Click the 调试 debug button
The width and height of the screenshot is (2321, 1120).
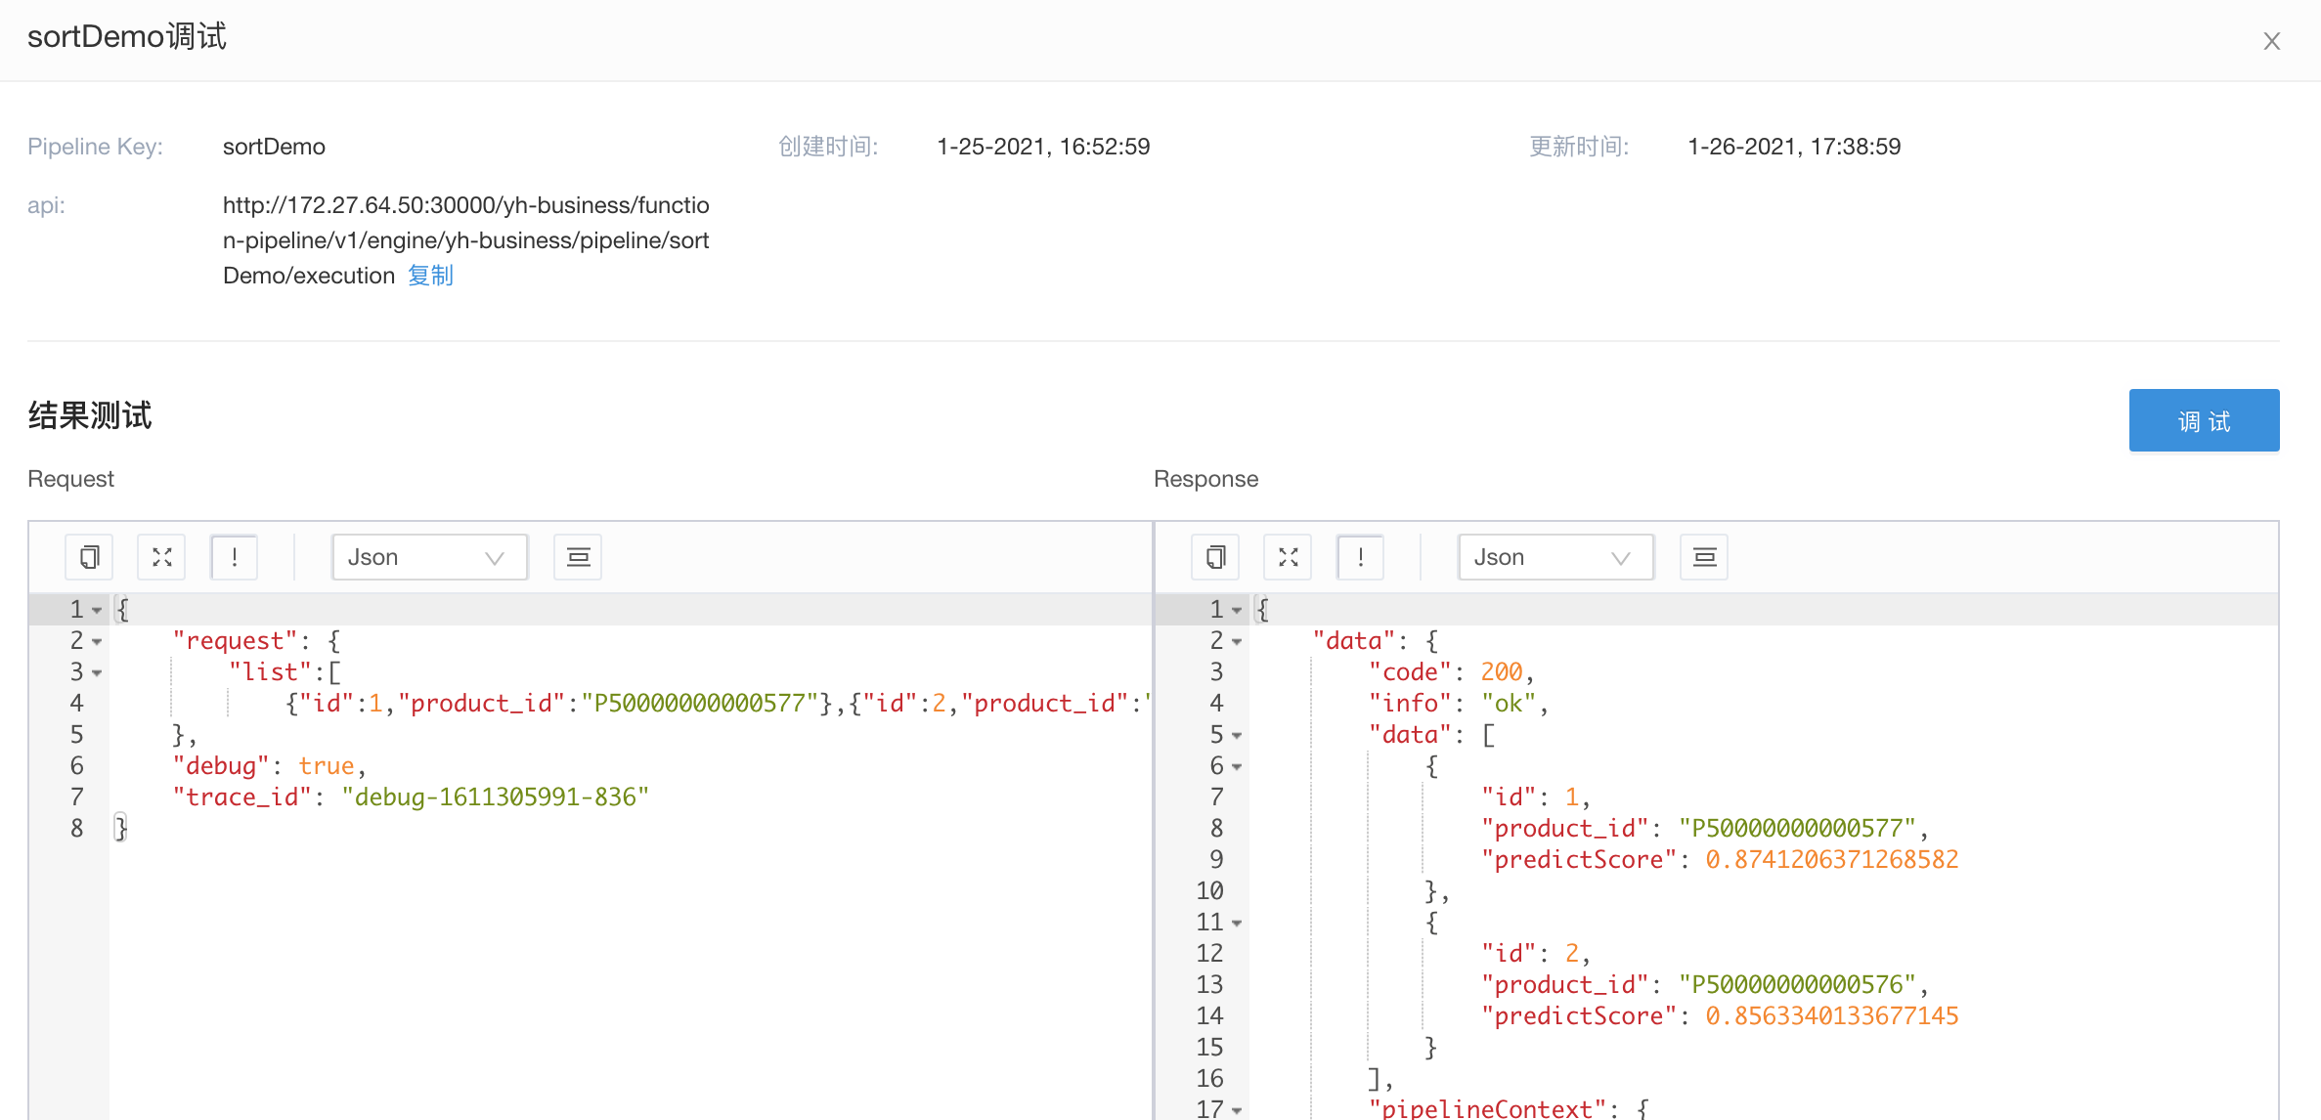pos(2204,420)
